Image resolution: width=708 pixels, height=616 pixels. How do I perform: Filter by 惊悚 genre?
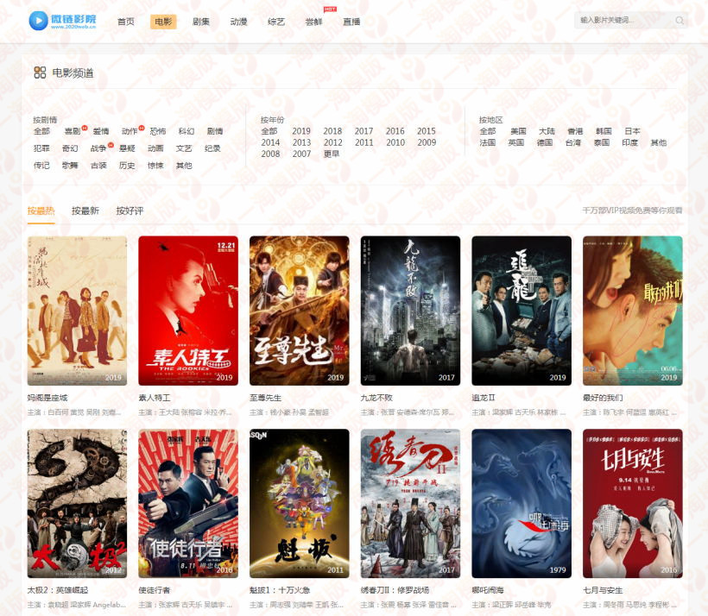(x=155, y=166)
